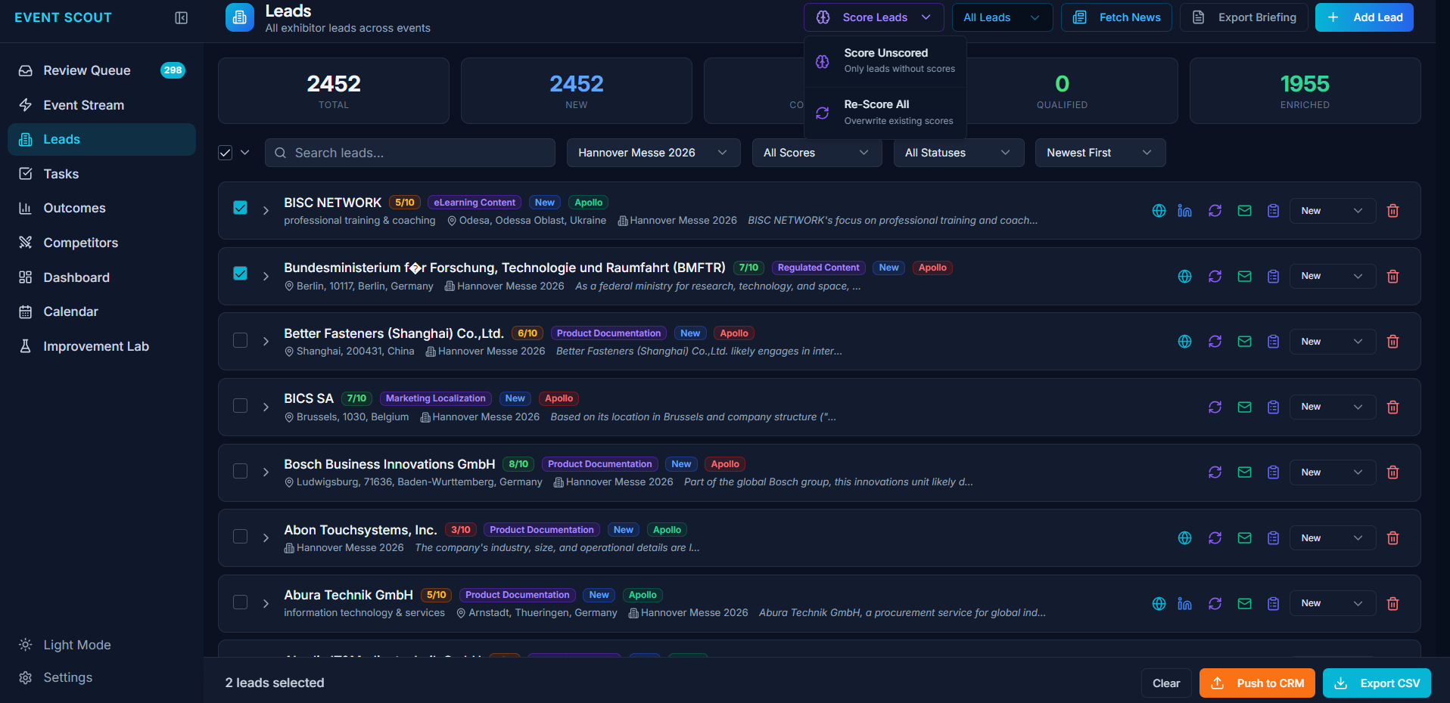Re-score the BICS SA lead

[1215, 407]
